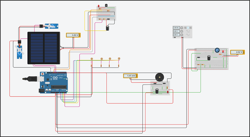Select the ATmega chip on the Arduino
Viewport: 250px width, 137px height.
(59, 87)
